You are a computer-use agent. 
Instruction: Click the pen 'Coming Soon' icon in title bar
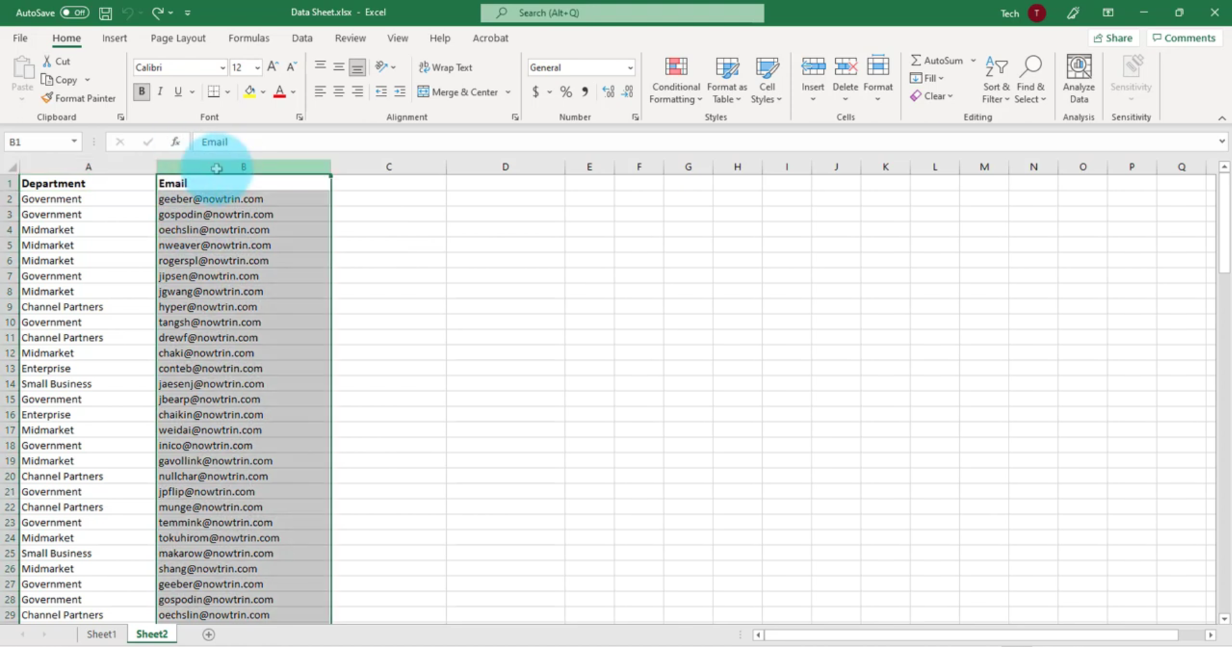[1073, 13]
